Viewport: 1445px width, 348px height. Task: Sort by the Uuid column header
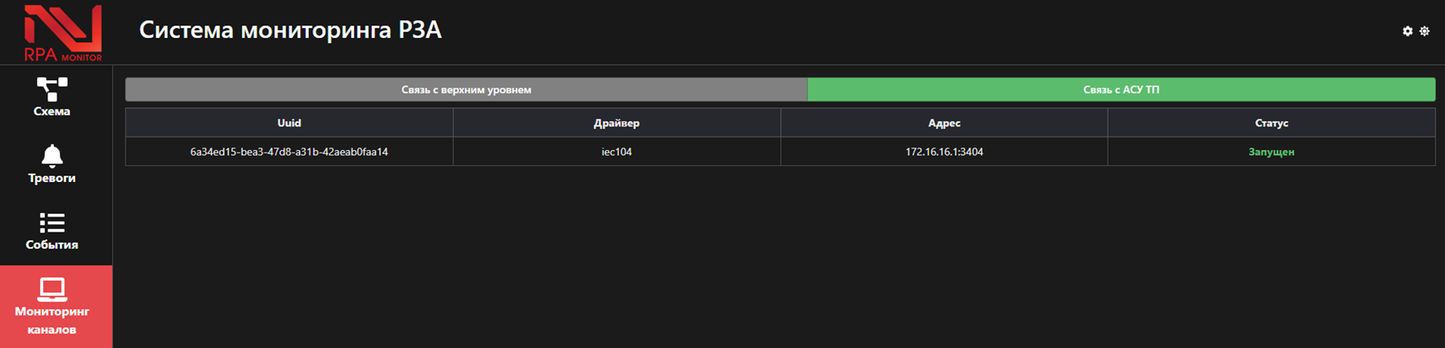point(288,123)
